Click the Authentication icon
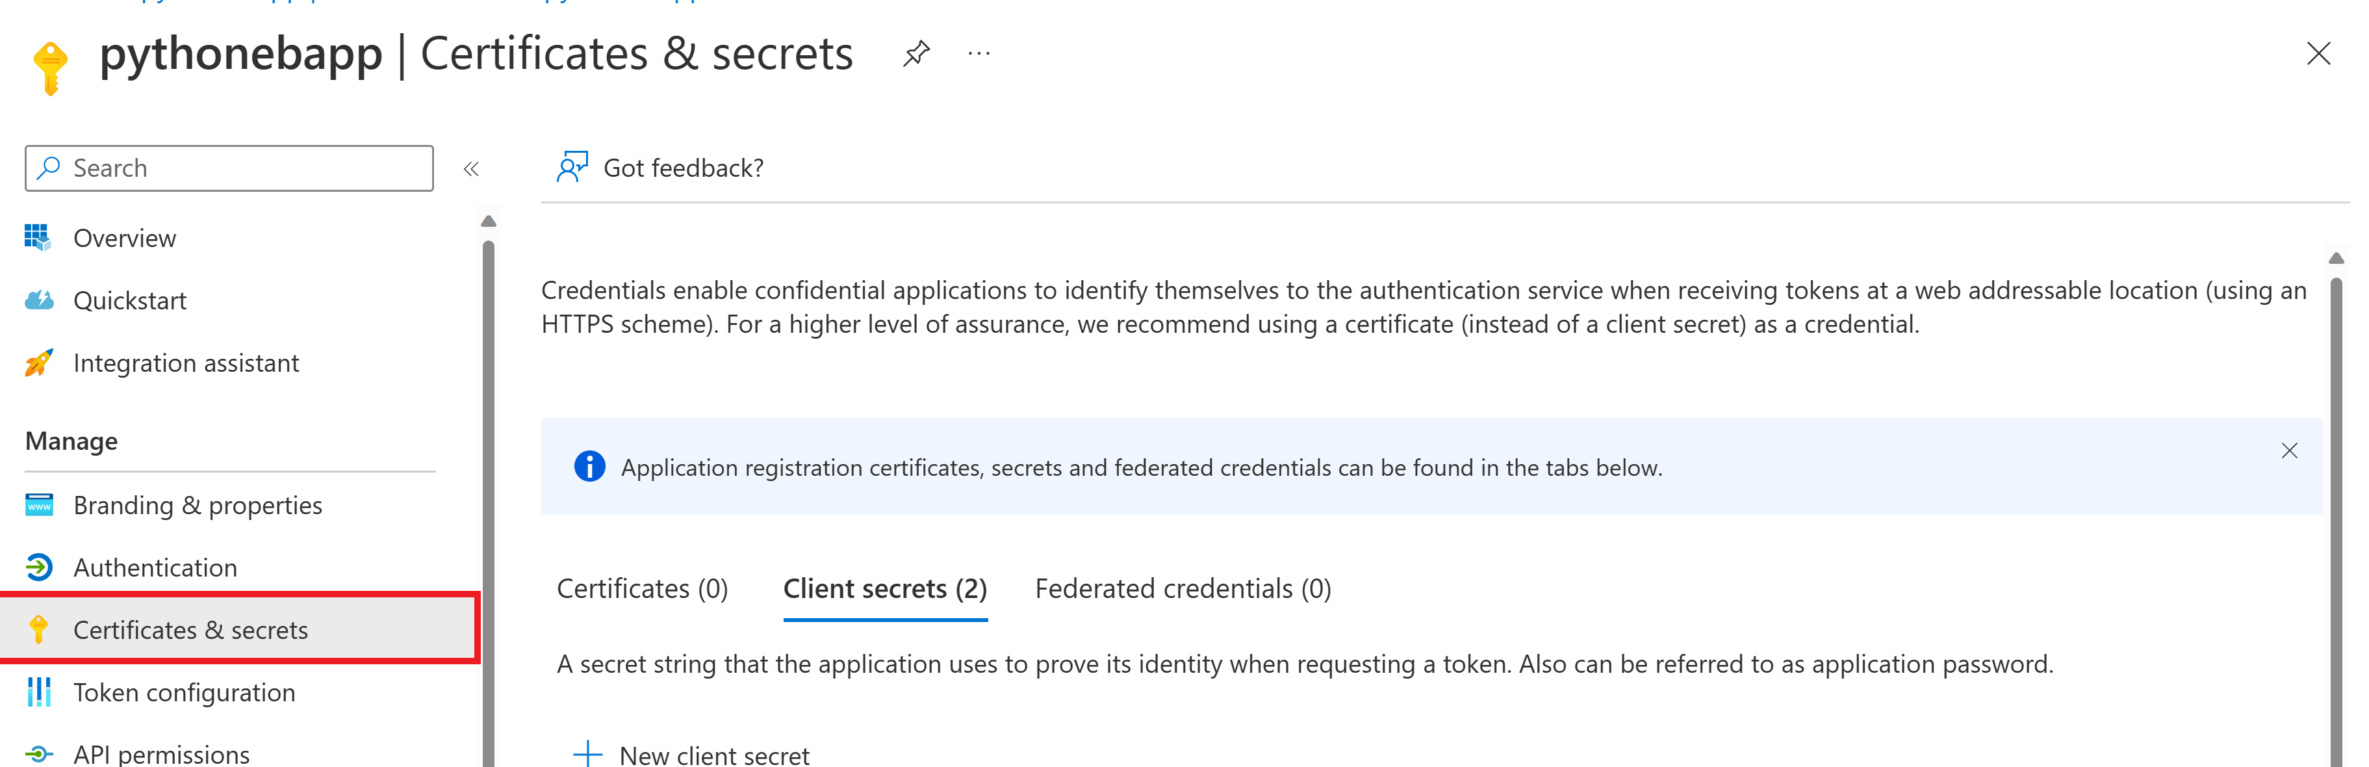2369x767 pixels. pos(38,567)
